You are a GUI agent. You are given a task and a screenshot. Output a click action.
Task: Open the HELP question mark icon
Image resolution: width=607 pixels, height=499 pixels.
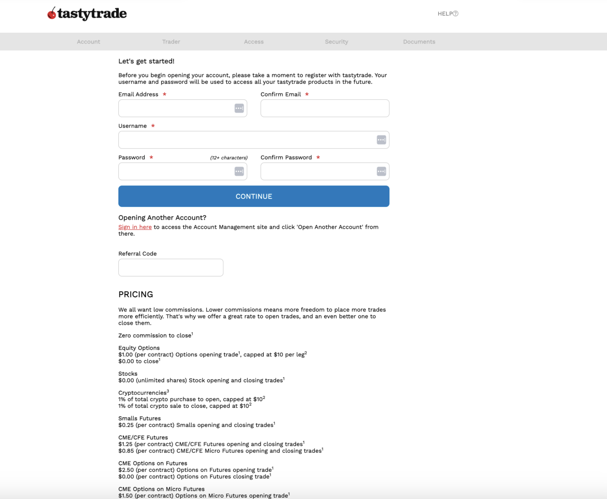point(455,14)
